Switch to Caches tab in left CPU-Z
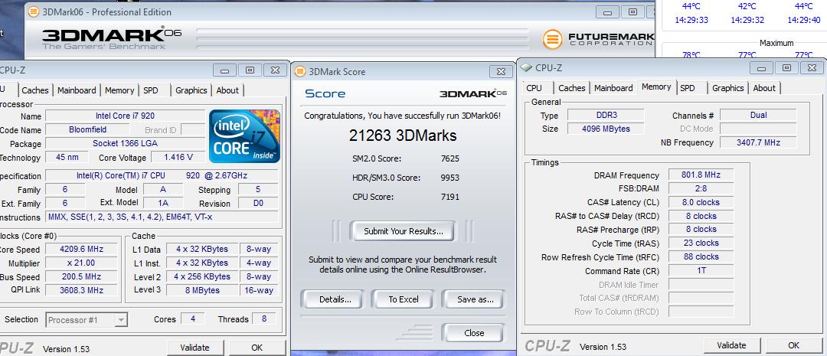Screen dimensions: 827x356 pyautogui.click(x=34, y=90)
